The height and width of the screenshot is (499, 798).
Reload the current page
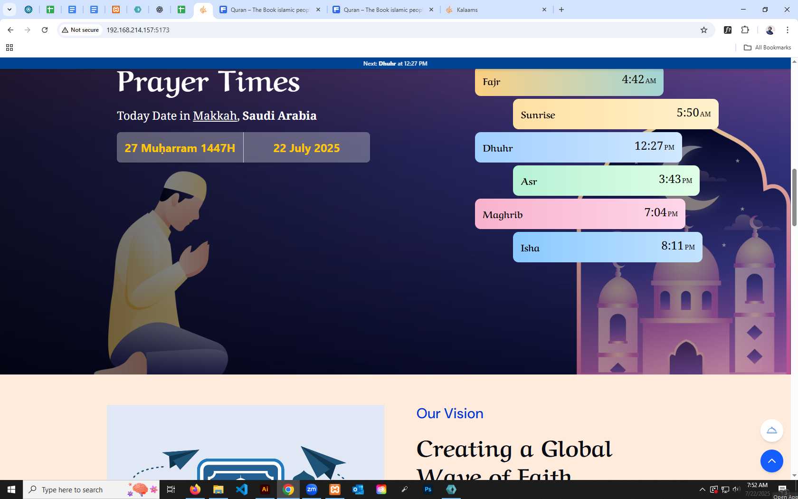point(45,30)
